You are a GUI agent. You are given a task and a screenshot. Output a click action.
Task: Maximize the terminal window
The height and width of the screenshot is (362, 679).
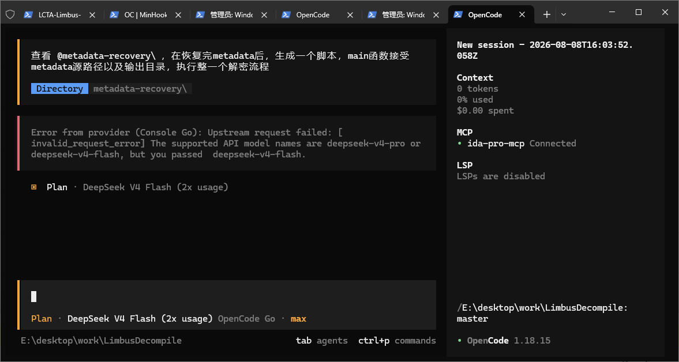pos(638,12)
